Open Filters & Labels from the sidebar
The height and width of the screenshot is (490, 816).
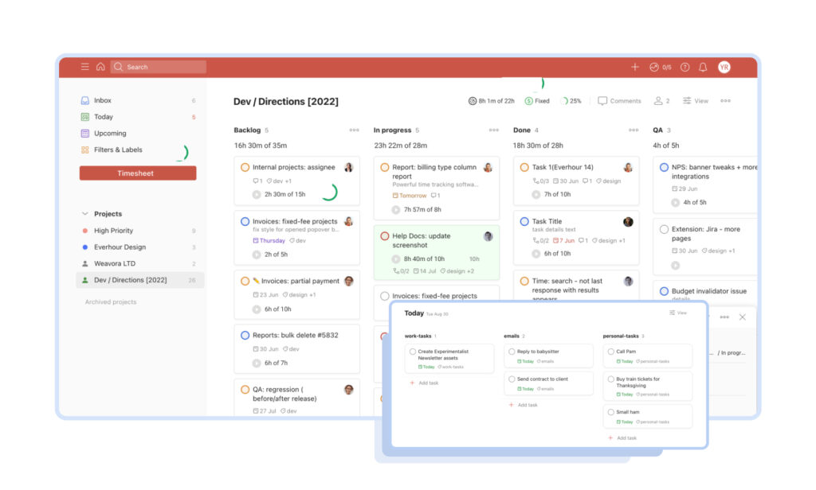118,150
